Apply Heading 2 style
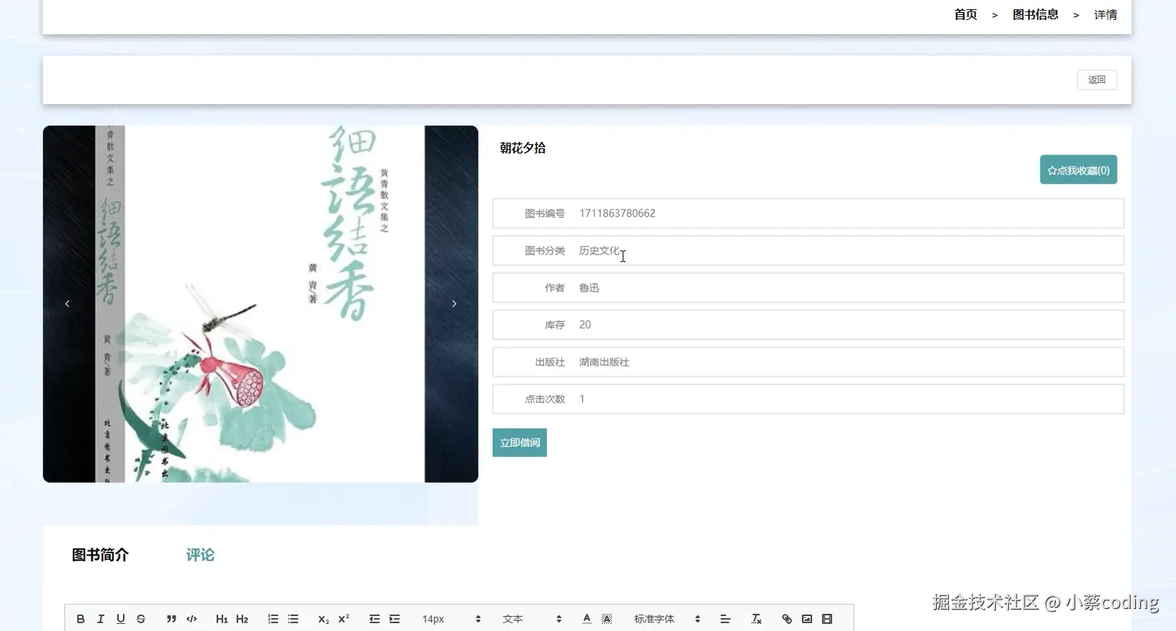This screenshot has width=1176, height=631. click(x=242, y=619)
